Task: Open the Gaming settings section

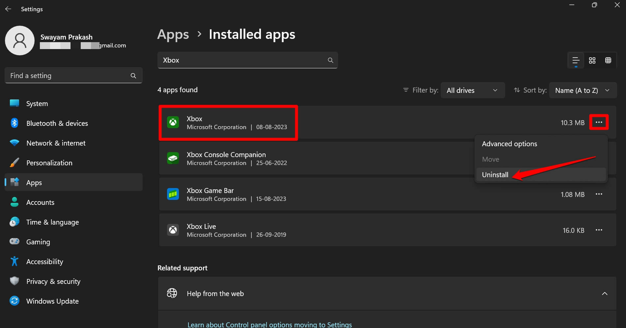Action: click(38, 241)
